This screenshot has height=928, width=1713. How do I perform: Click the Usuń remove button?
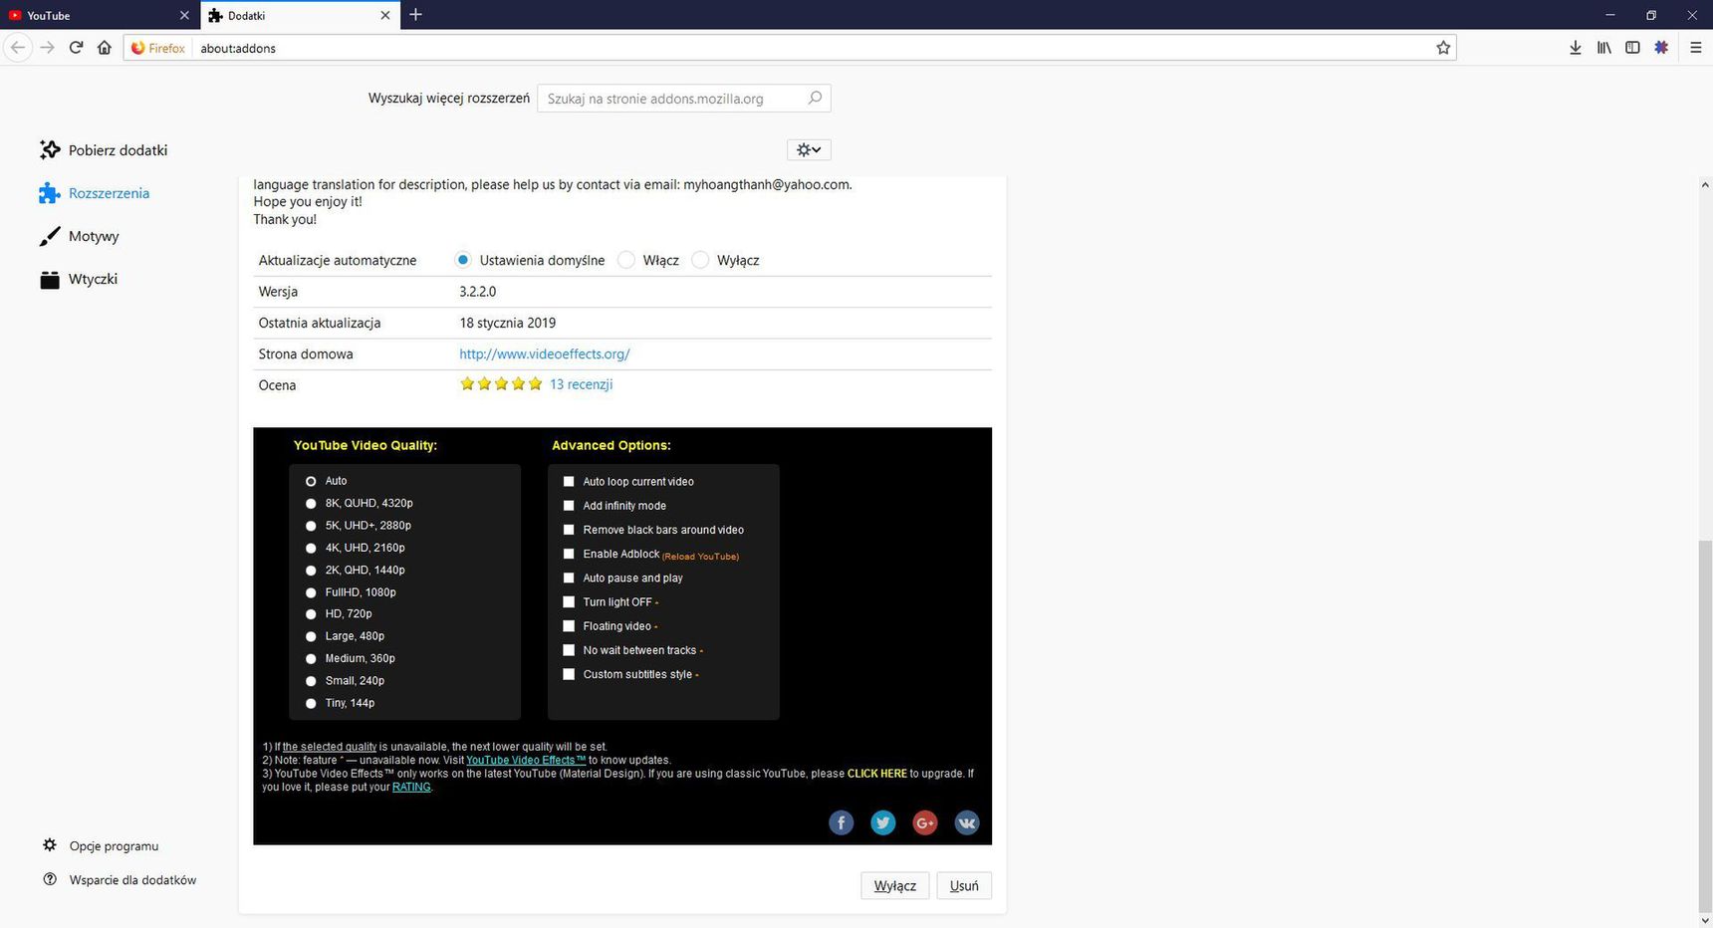(x=964, y=885)
